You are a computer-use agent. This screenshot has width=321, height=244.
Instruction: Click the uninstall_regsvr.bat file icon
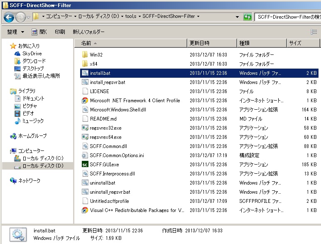click(x=85, y=192)
